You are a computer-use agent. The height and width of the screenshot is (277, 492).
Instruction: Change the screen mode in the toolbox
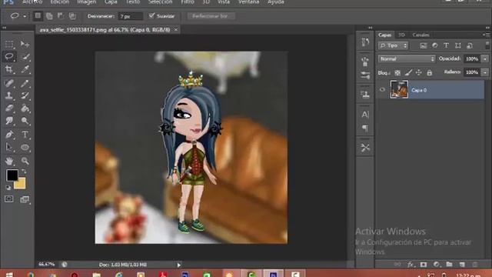[25, 199]
